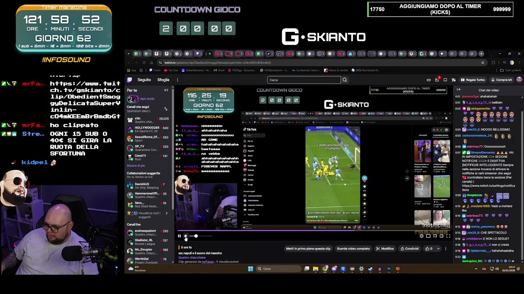Click the Mostra di più link
This screenshot has height=294, width=524.
pos(136,166)
